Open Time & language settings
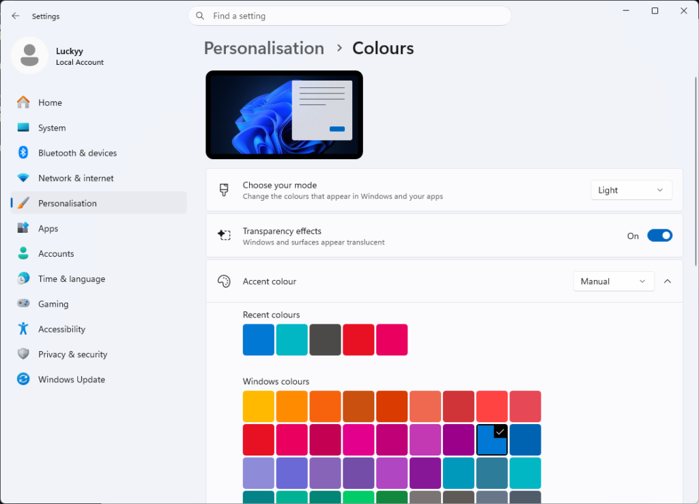Viewport: 699px width, 504px height. point(98,279)
